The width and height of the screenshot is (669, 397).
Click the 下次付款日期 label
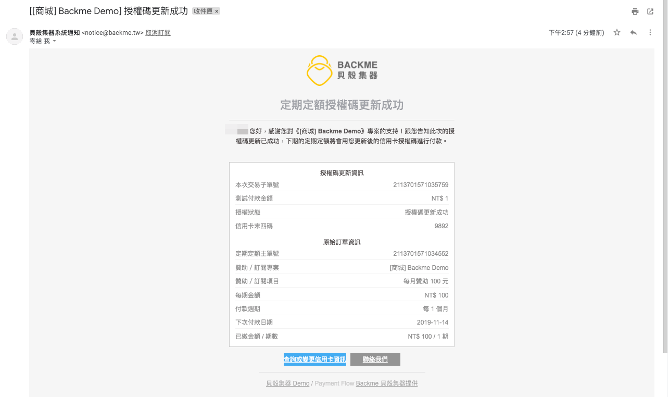tap(254, 322)
